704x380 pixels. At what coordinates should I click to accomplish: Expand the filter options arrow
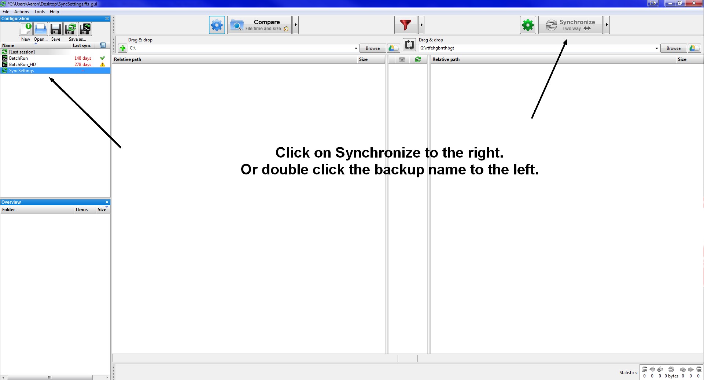(x=421, y=25)
